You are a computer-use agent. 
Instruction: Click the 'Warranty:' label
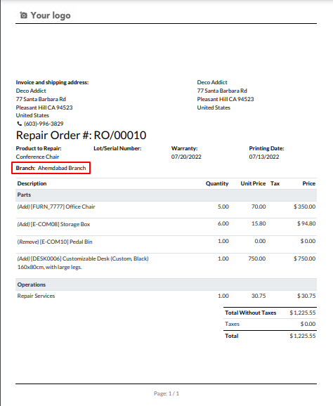tap(184, 148)
